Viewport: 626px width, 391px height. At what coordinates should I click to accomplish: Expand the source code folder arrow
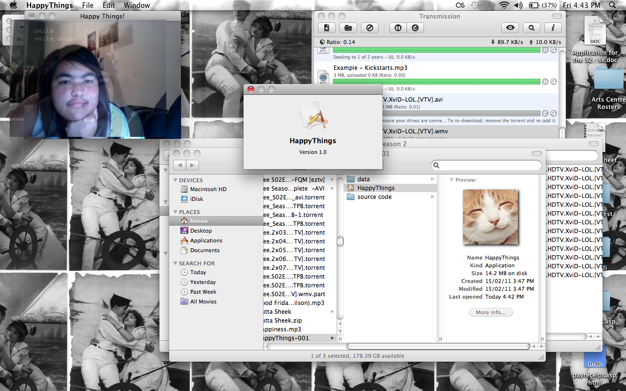[x=432, y=197]
